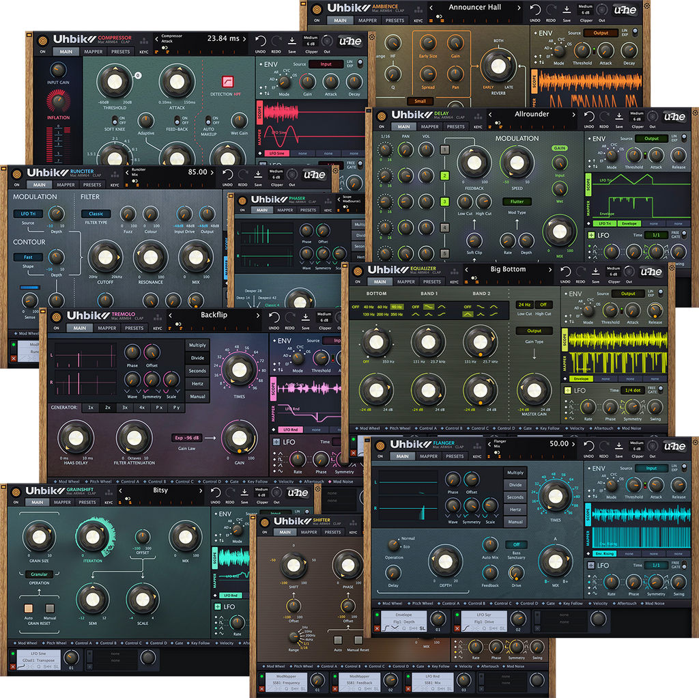Viewport: 699px width, 698px height.
Task: Select the 3x generator button in Tremolo
Action: point(125,407)
